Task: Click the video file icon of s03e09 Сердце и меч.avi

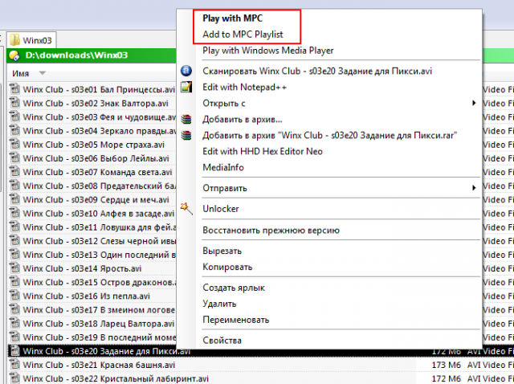Action: [14, 199]
